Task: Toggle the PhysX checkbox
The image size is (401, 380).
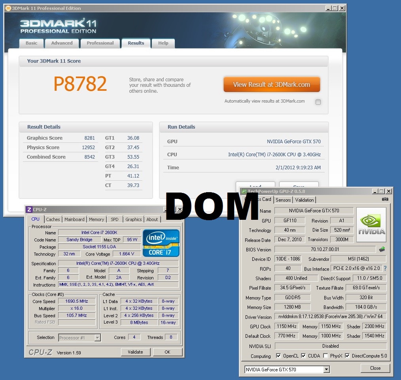Action: 325,356
